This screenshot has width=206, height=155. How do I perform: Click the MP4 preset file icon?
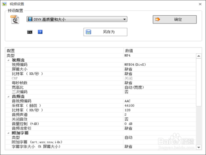tap(15, 20)
